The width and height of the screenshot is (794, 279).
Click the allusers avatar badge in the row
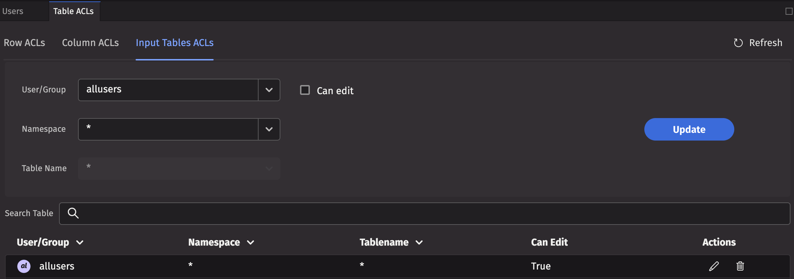[24, 266]
